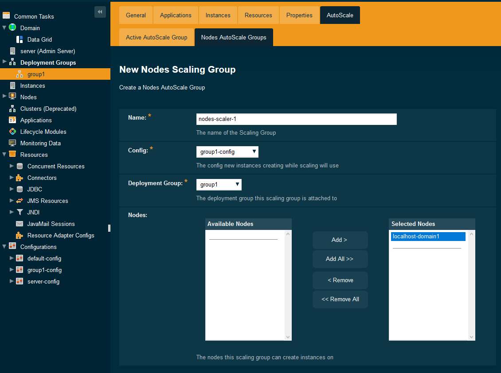Expand the JDBC tree node
The image size is (501, 373).
(12, 189)
